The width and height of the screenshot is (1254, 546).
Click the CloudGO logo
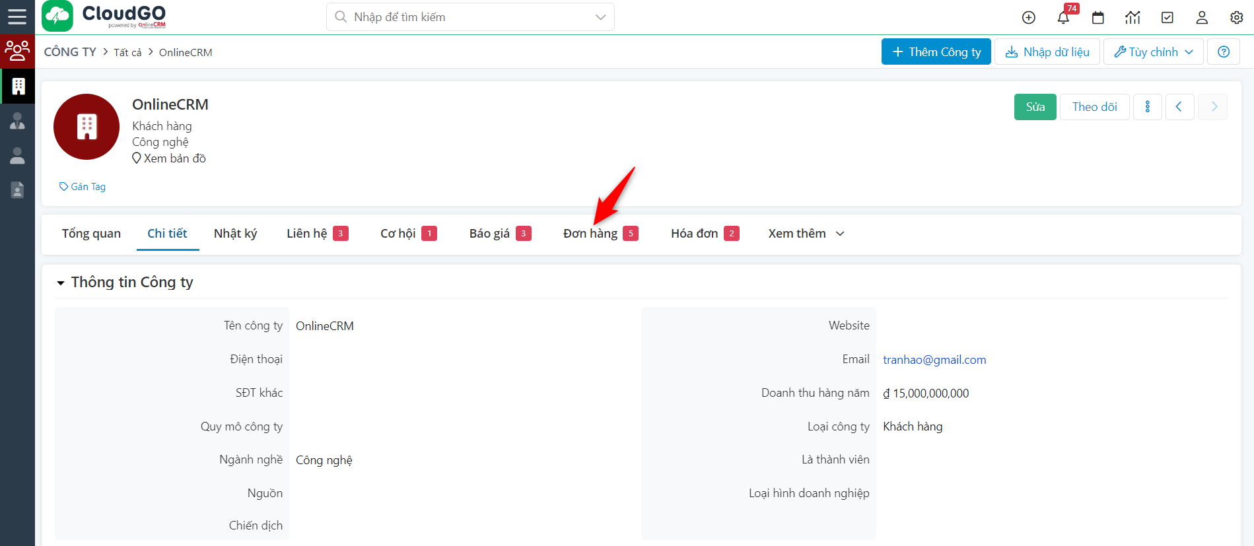[104, 17]
